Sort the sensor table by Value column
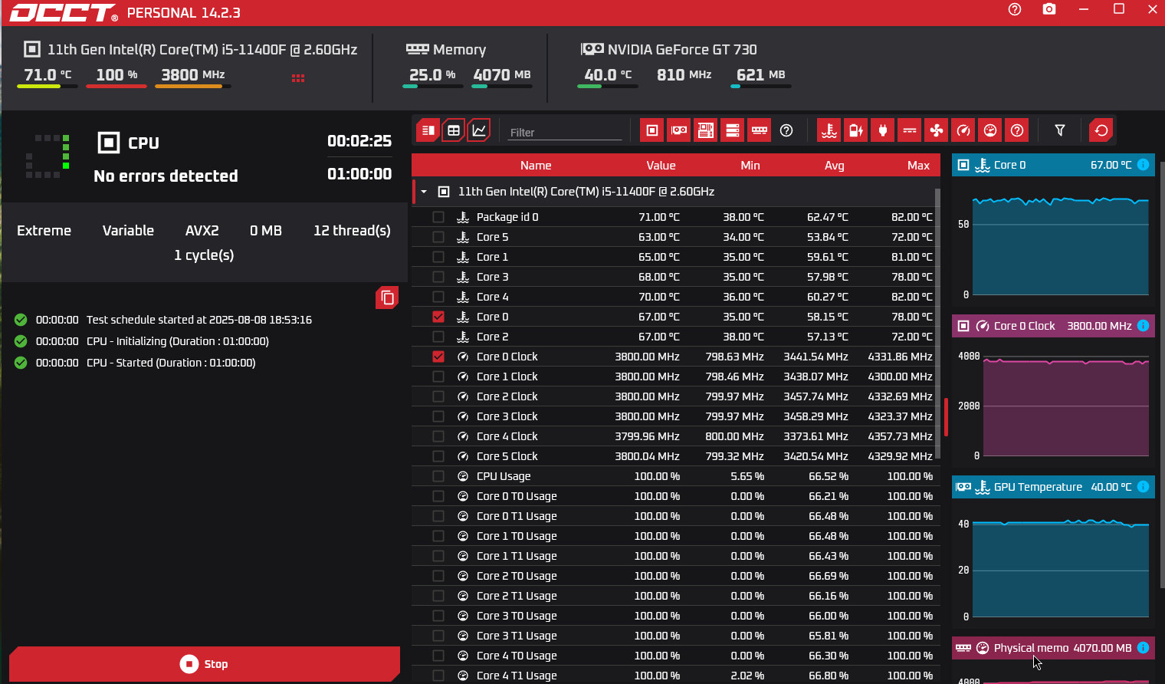This screenshot has height=684, width=1165. pos(661,166)
